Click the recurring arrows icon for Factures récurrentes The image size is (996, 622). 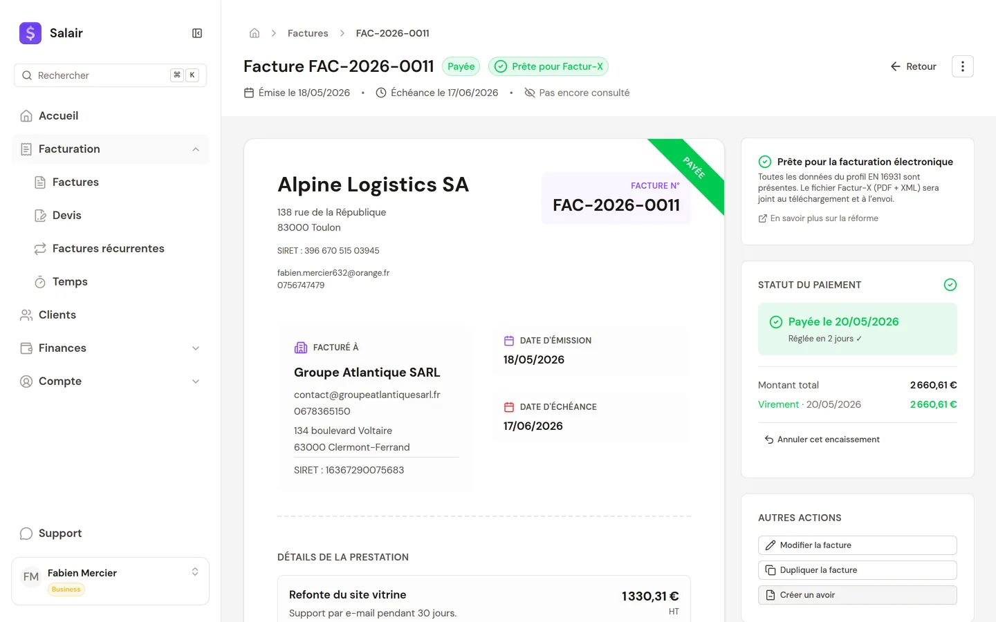point(40,249)
